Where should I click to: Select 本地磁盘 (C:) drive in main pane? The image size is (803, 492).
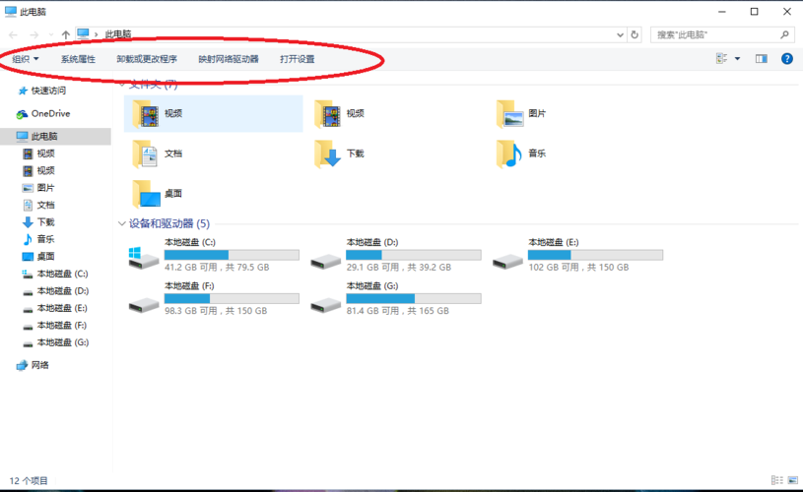pyautogui.click(x=213, y=255)
